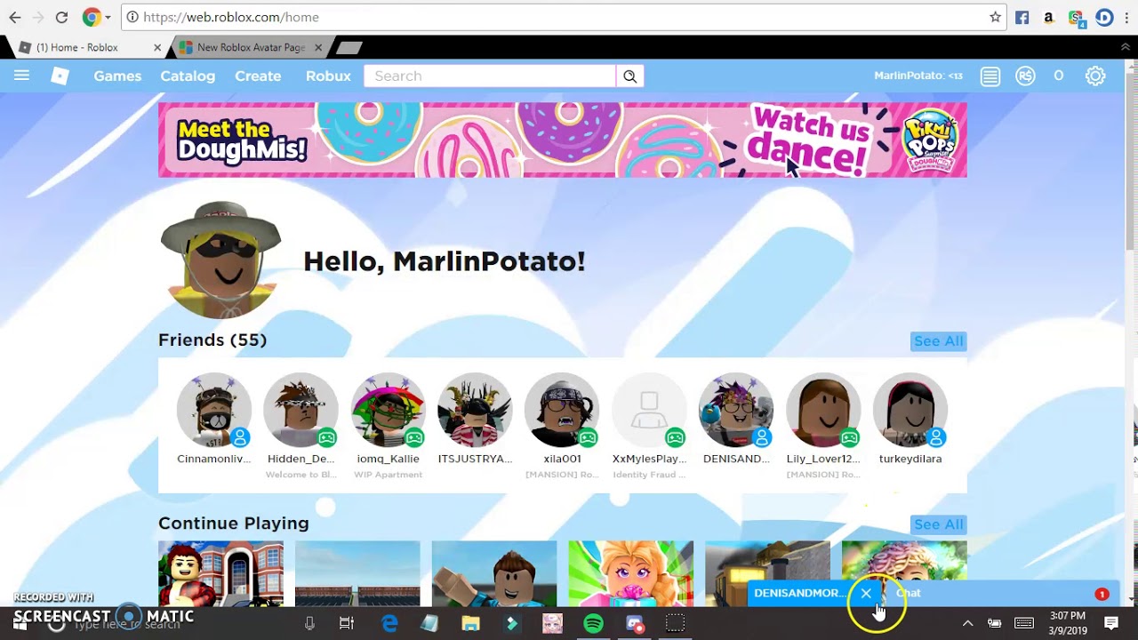Open friend turkeydilara avatar
Viewport: 1138px width, 640px height.
[x=910, y=410]
